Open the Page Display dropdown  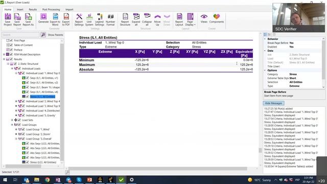tap(190, 19)
